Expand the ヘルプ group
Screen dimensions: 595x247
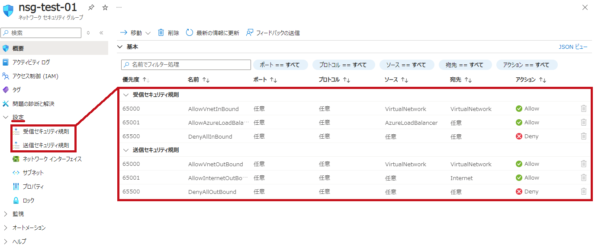click(x=6, y=241)
